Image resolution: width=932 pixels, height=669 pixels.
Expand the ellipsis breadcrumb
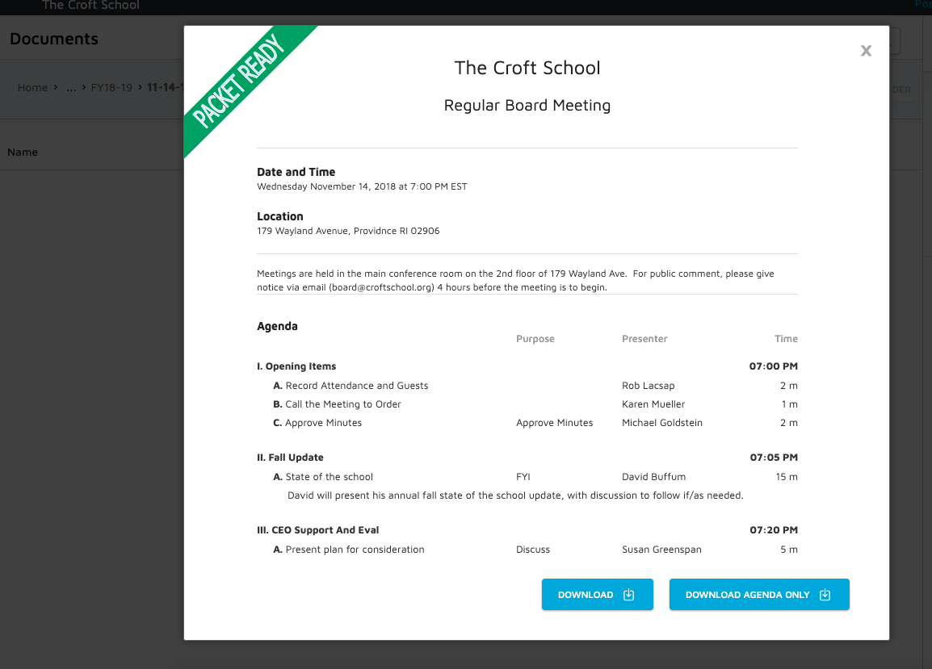tap(71, 87)
